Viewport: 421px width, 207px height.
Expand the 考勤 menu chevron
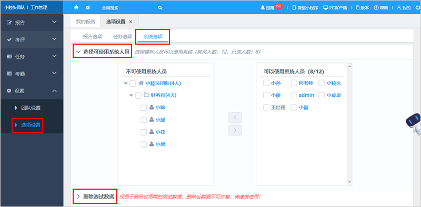(x=54, y=73)
